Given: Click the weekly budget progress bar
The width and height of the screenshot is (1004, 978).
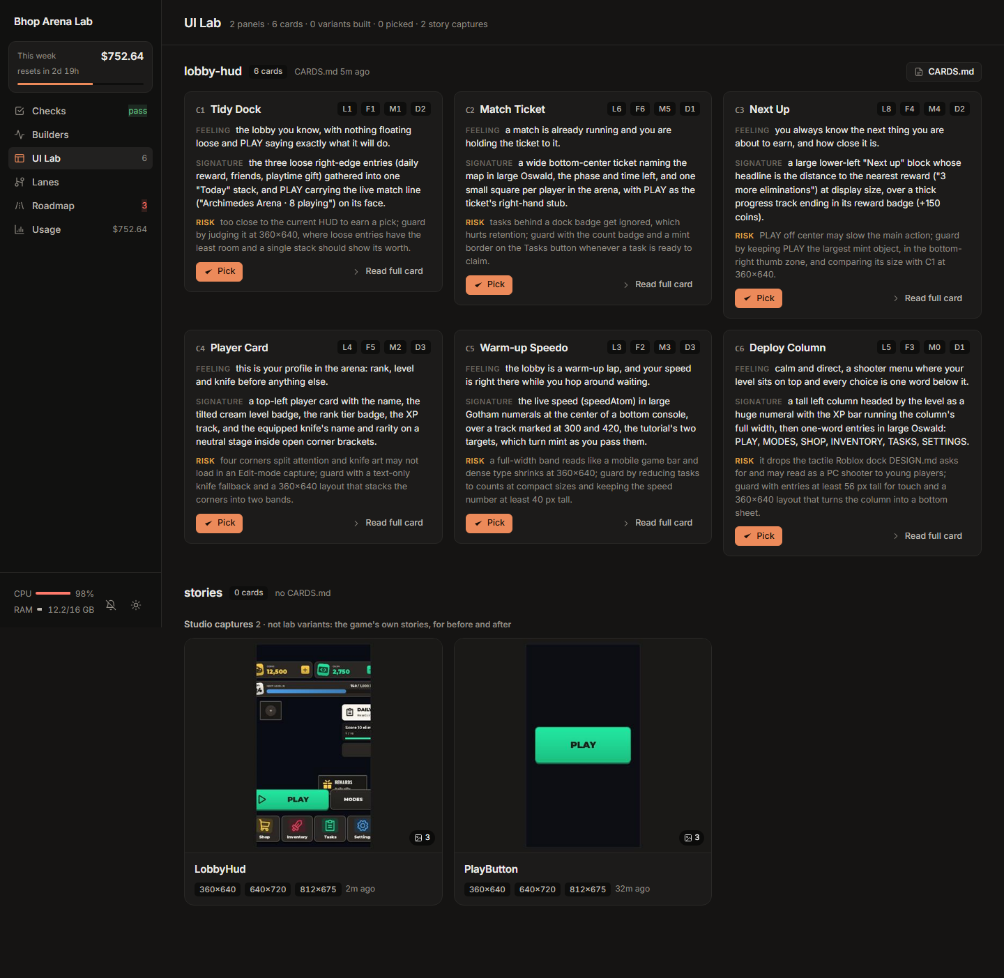Looking at the screenshot, I should (80, 84).
